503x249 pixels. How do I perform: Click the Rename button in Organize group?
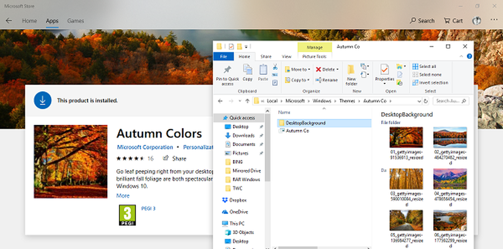326,80
